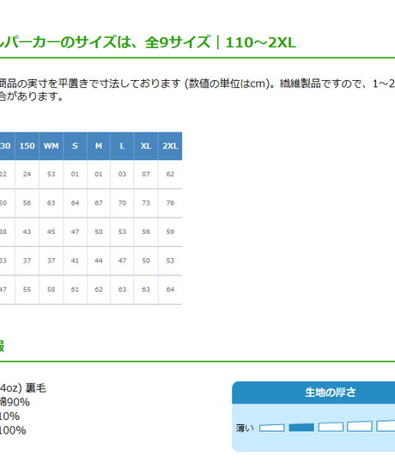Click the 全9サイズ heading text
The image size is (395, 475).
click(178, 42)
